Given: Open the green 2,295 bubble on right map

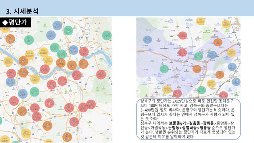Looking at the screenshot, I should (164, 69).
